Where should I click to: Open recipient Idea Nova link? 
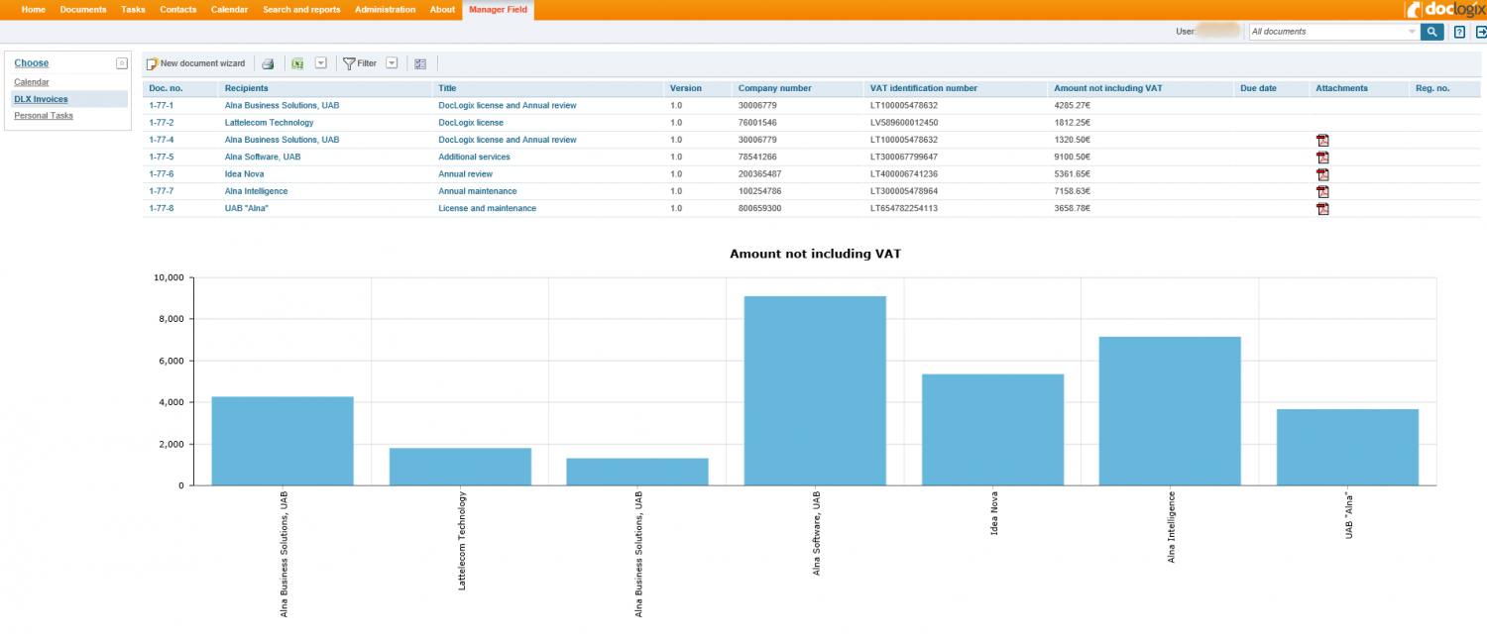click(x=245, y=174)
